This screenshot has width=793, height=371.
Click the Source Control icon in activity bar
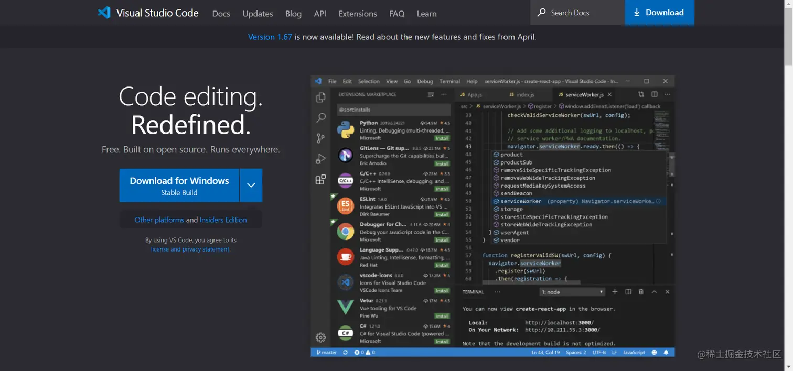click(x=321, y=138)
